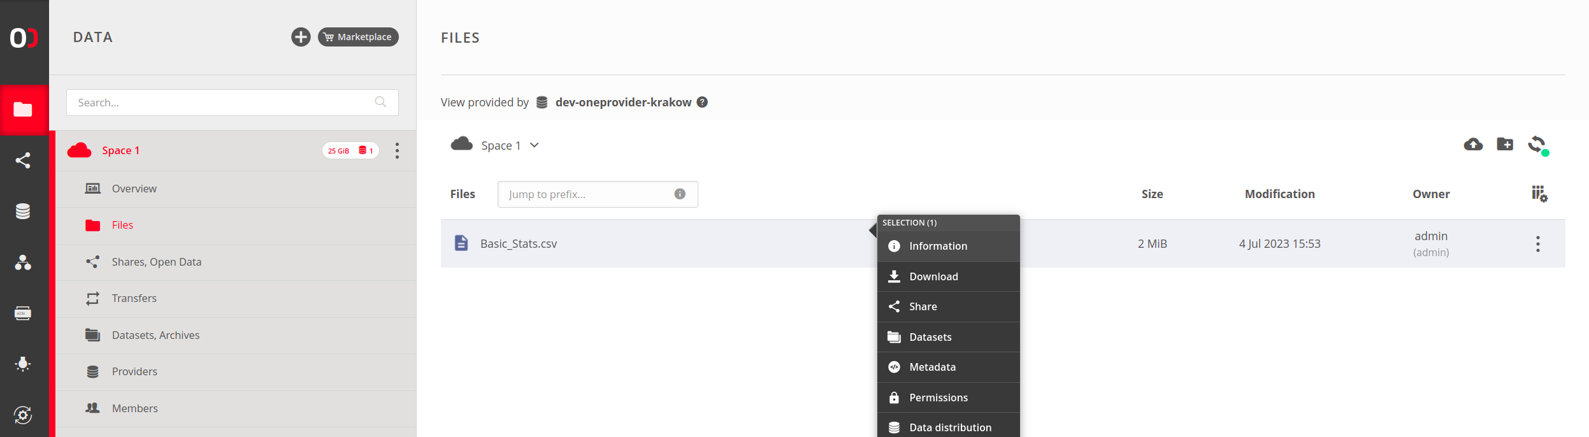1589x437 pixels.
Task: Choose Permissions from the context menu
Action: coord(948,398)
